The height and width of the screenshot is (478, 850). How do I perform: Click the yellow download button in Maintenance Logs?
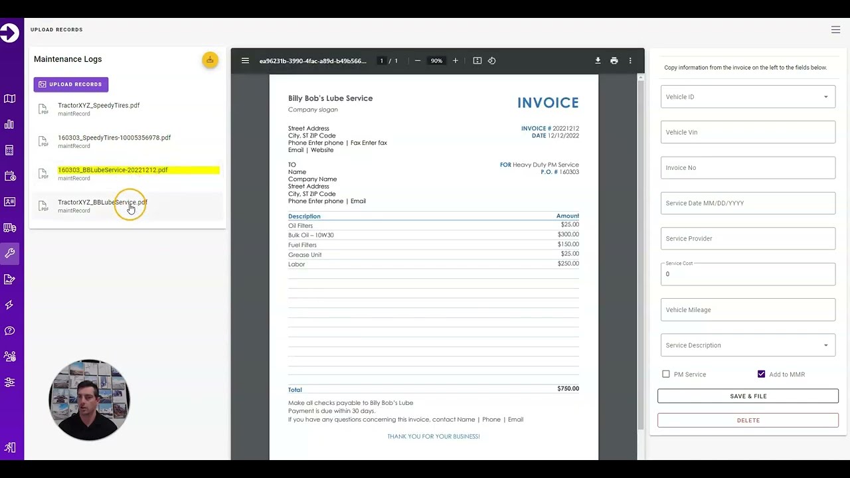coord(210,60)
